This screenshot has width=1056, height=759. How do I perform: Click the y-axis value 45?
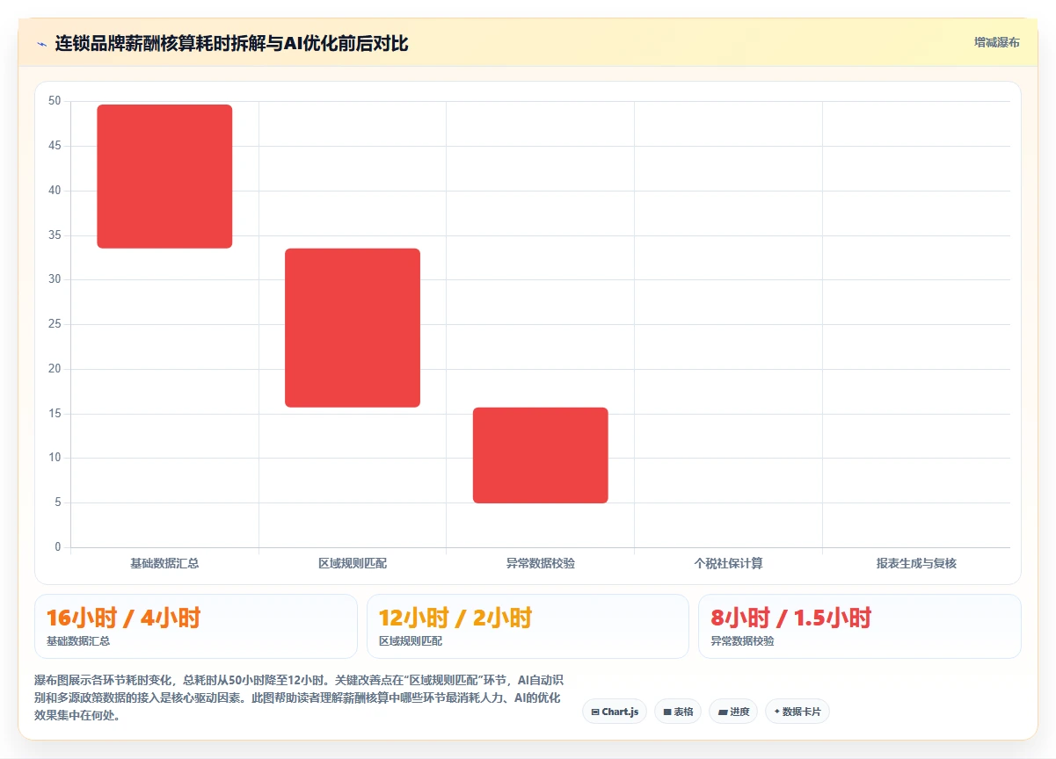(x=55, y=146)
